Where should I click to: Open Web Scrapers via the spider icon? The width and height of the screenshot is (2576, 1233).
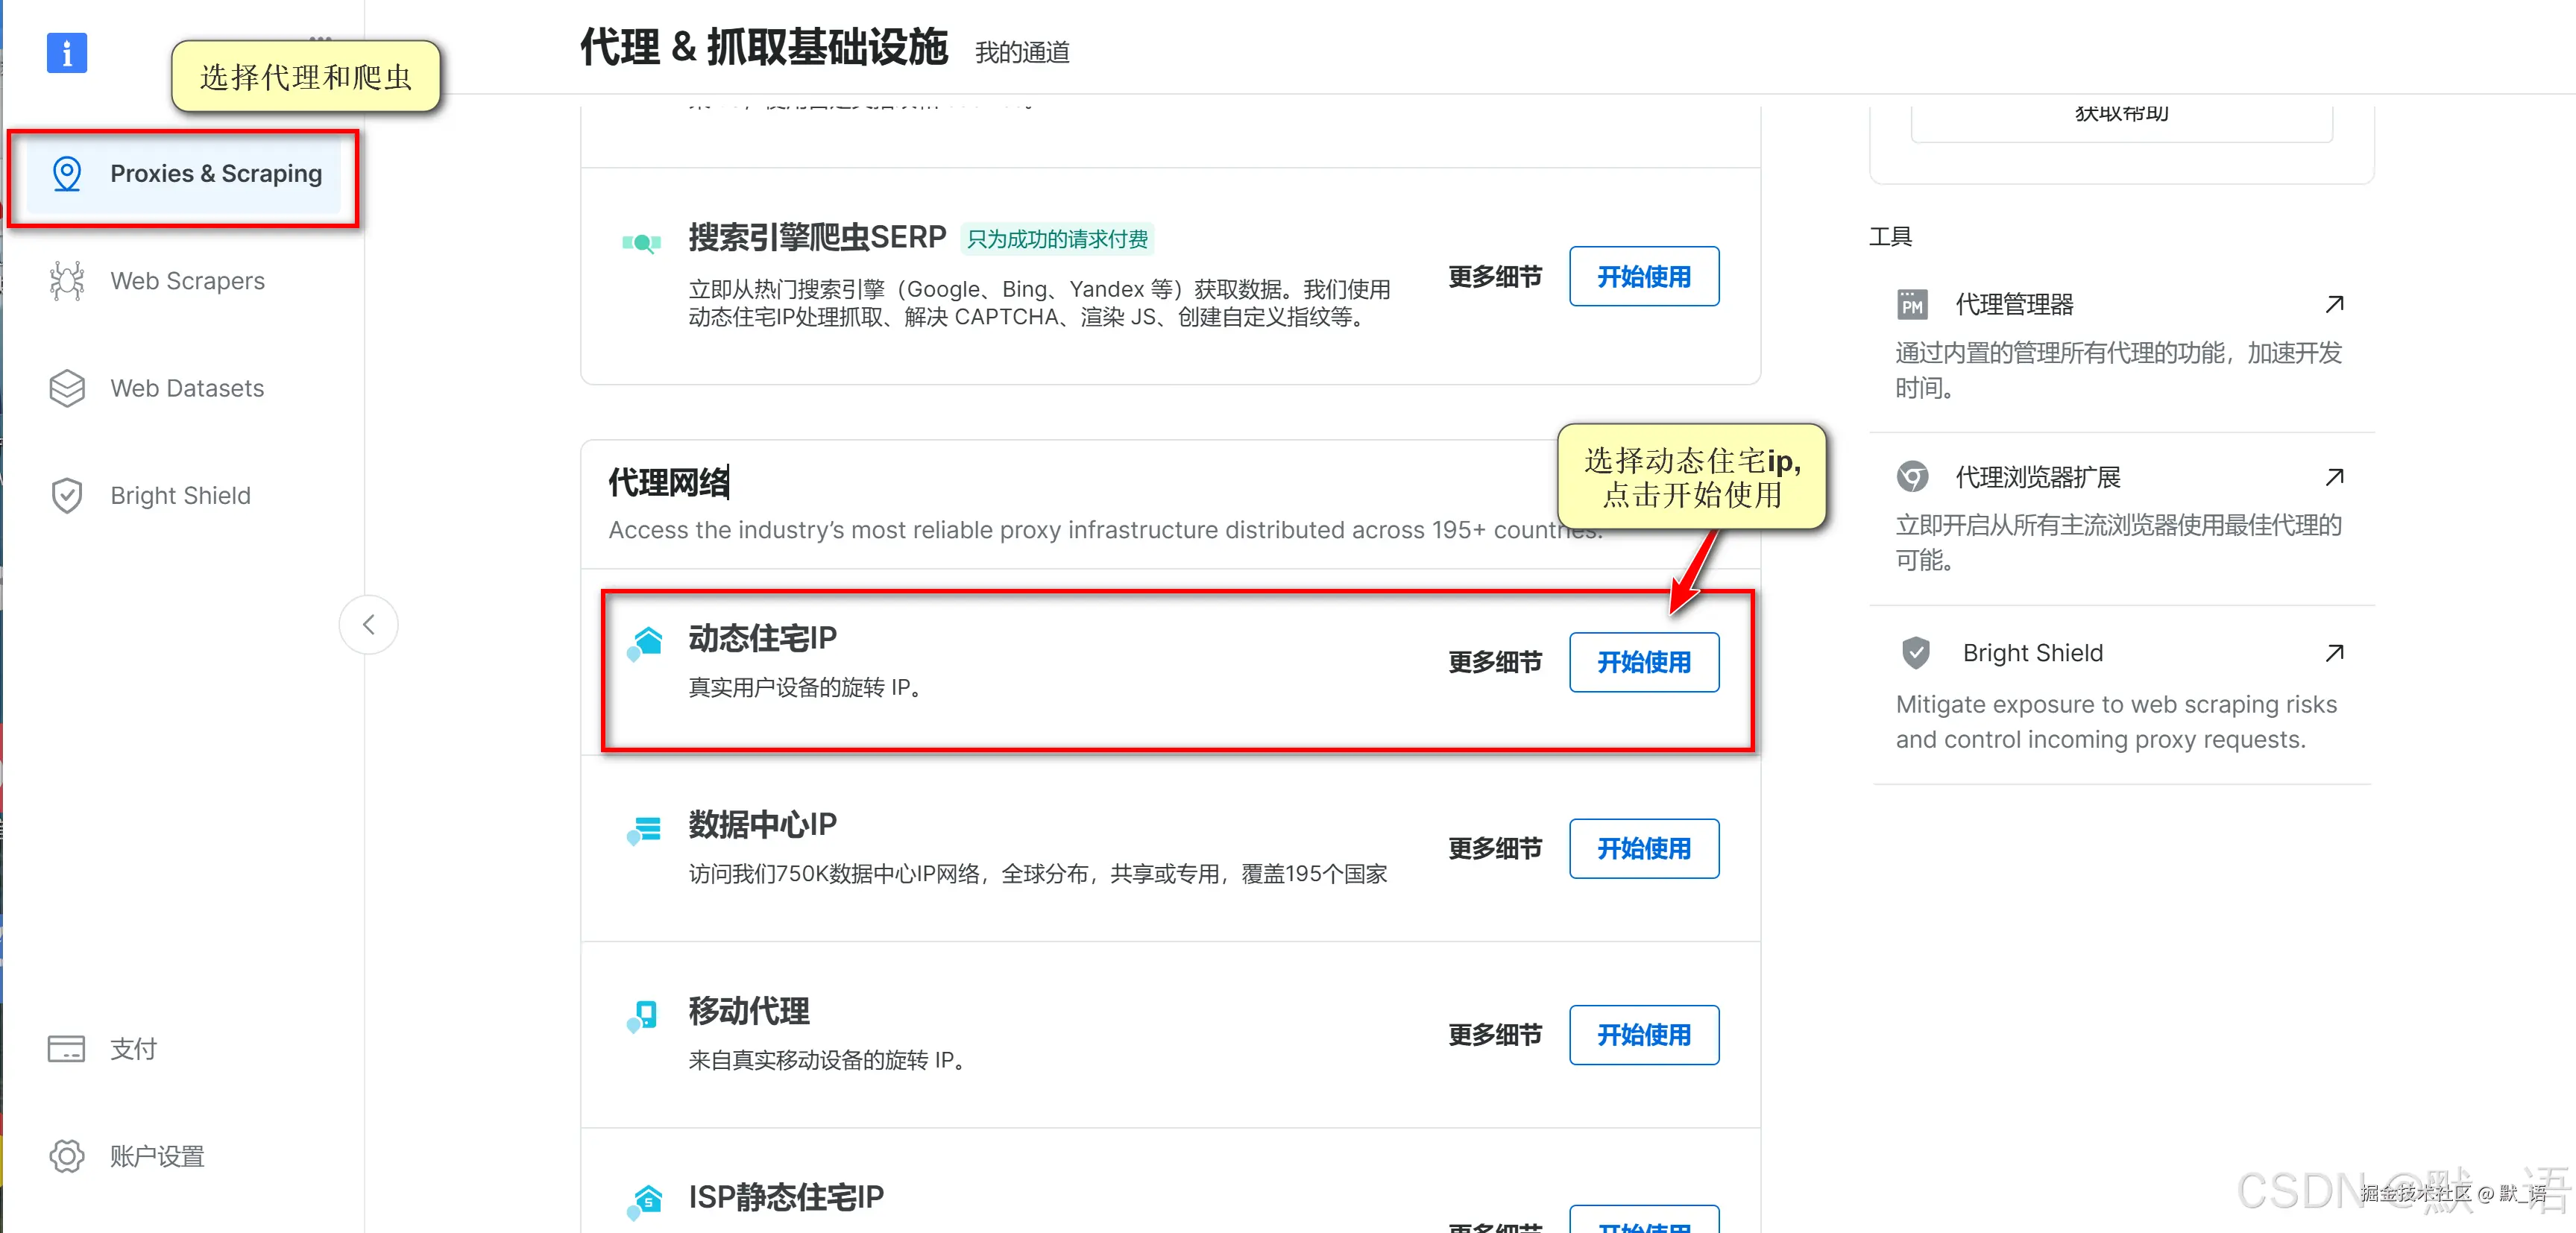coord(66,281)
